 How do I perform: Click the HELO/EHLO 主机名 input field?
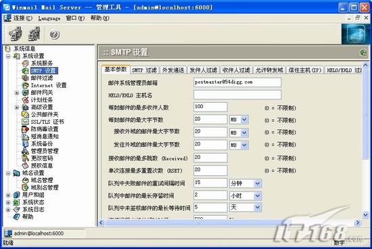coord(237,95)
